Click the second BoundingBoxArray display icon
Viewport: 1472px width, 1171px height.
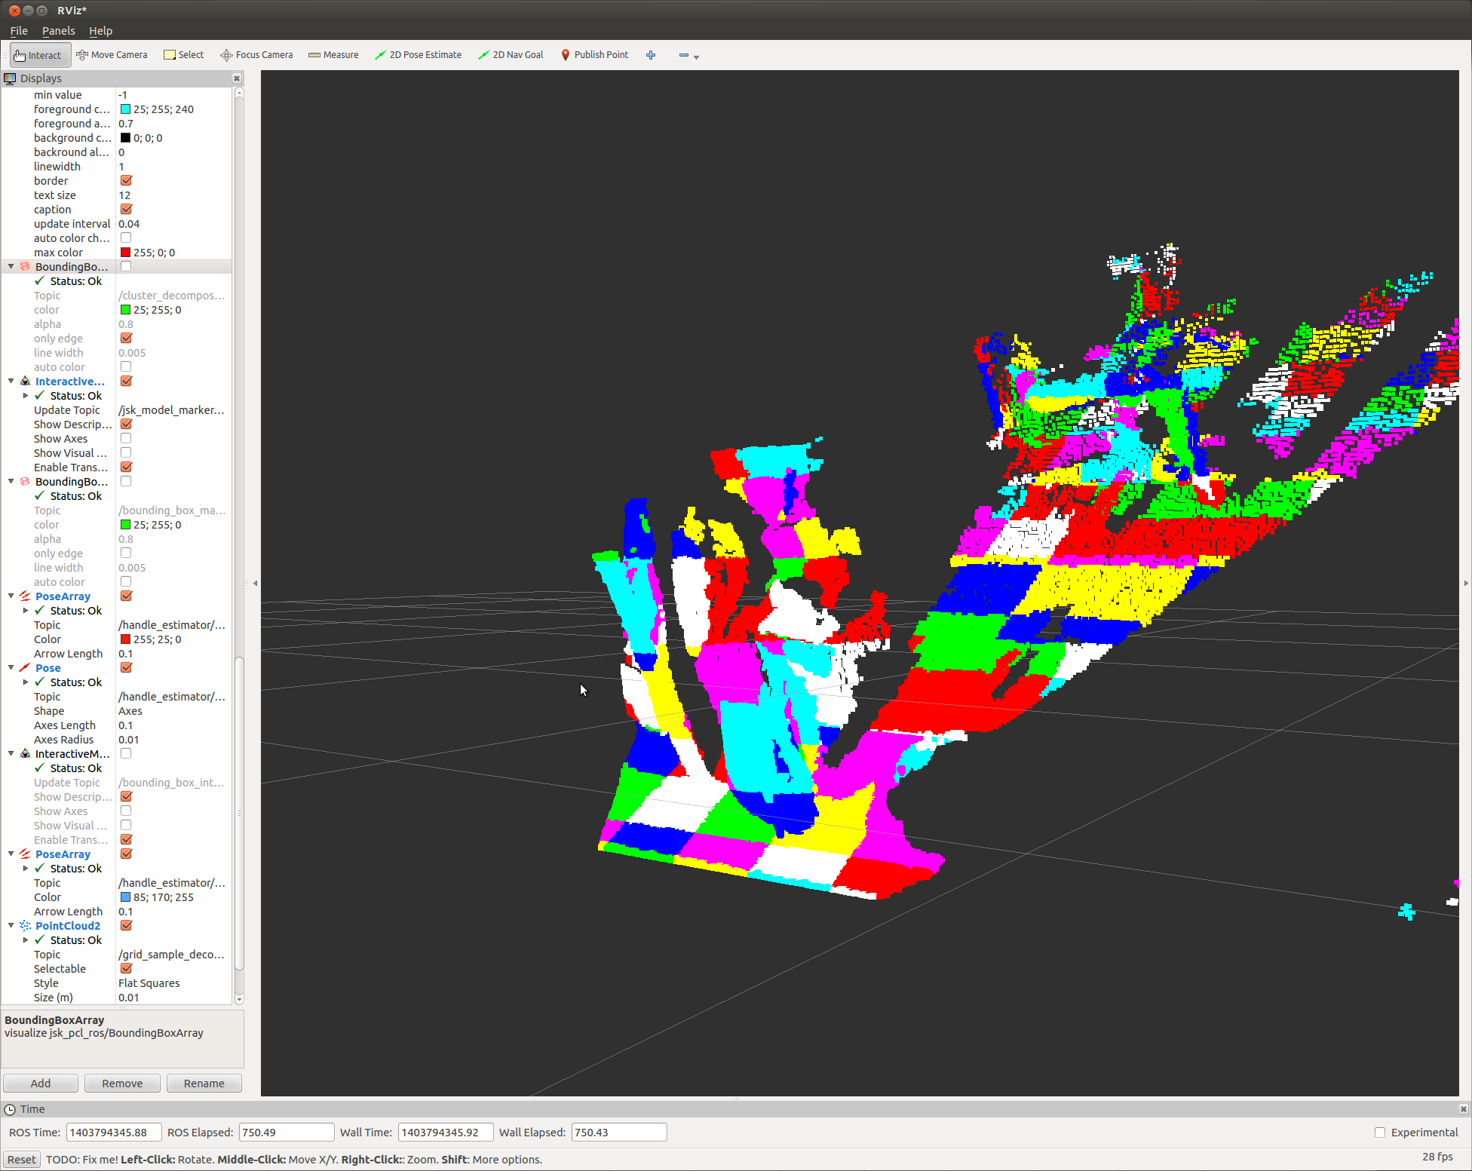click(x=25, y=482)
